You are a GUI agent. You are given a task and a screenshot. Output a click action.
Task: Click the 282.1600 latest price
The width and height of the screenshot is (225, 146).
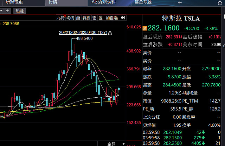coord(163,28)
